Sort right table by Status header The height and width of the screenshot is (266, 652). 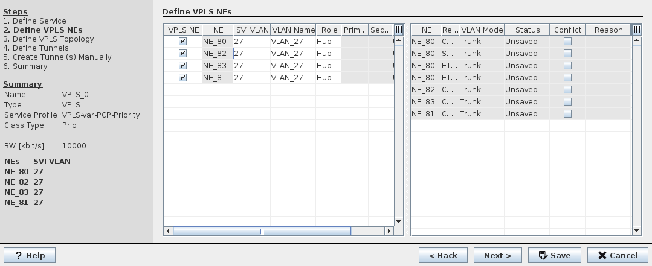click(527, 30)
